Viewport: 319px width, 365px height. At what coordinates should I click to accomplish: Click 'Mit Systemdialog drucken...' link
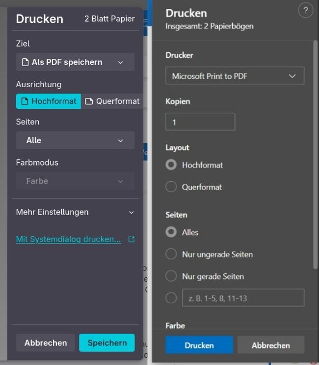pos(69,239)
